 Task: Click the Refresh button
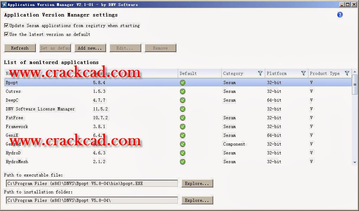(20, 48)
